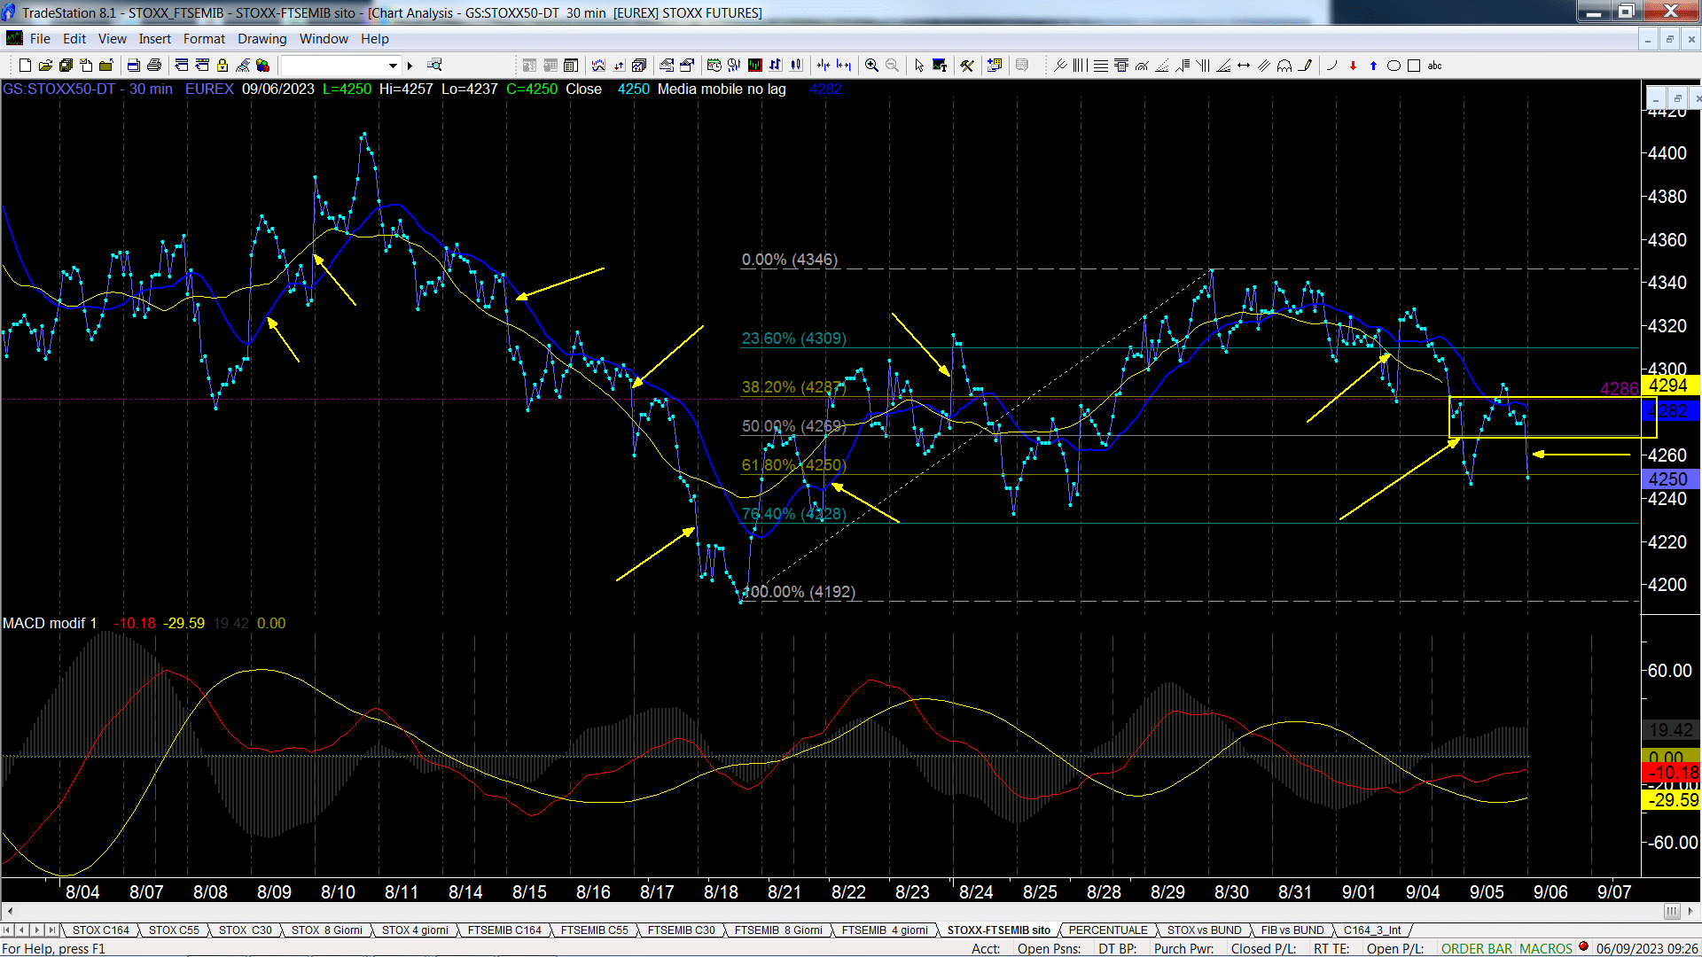Switch to the FTSEMIB 4 giorni tab

tap(885, 930)
